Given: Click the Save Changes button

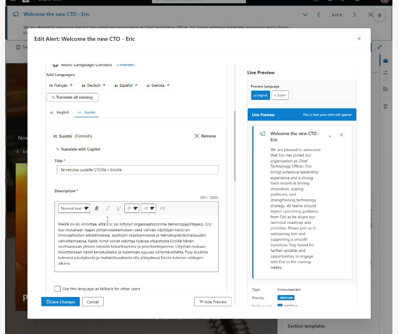Looking at the screenshot, I should click(x=60, y=302).
